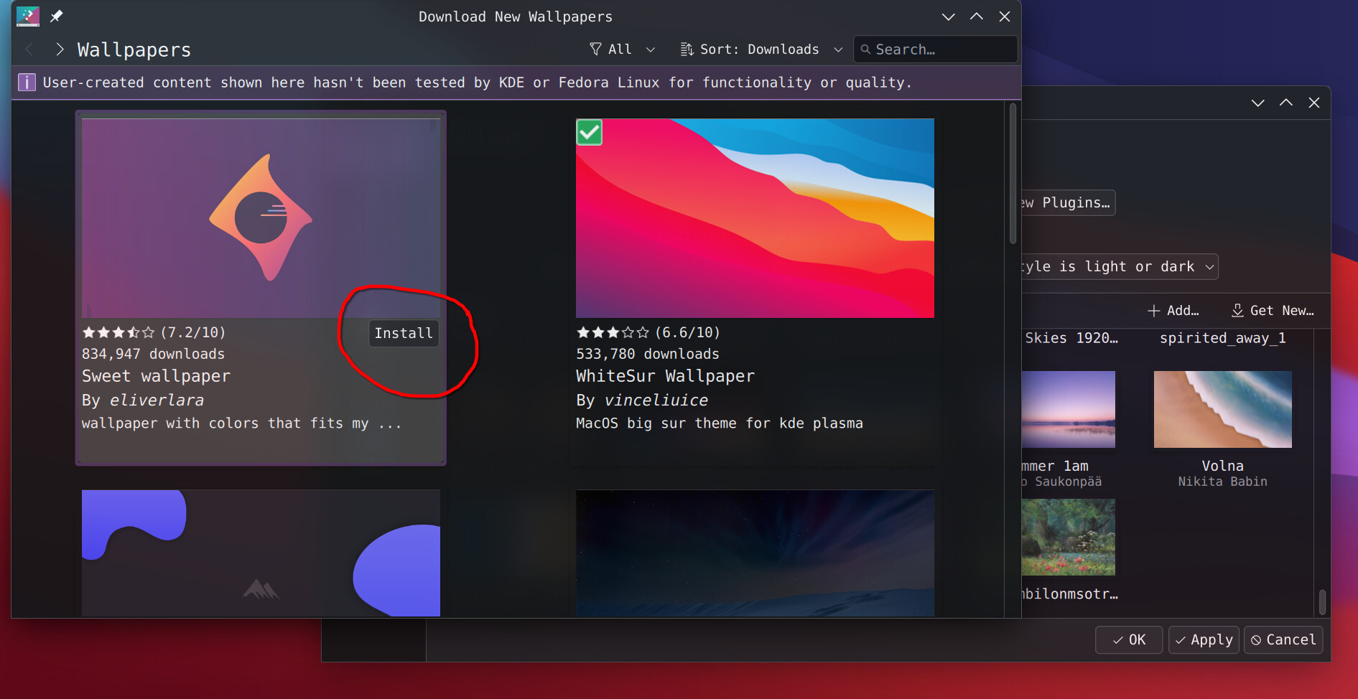Image resolution: width=1358 pixels, height=699 pixels.
Task: Click the back arrow beside Wallpapers
Action: tap(29, 50)
